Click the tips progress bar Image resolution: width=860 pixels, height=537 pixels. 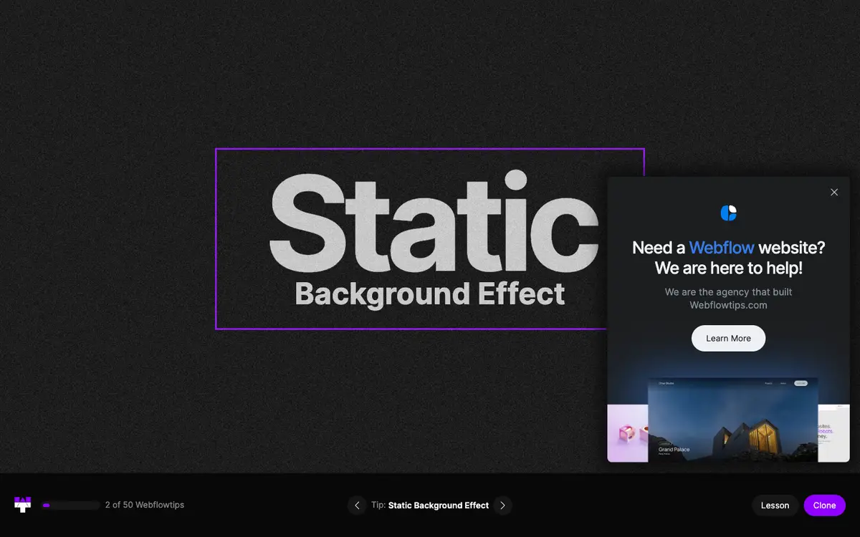click(70, 505)
